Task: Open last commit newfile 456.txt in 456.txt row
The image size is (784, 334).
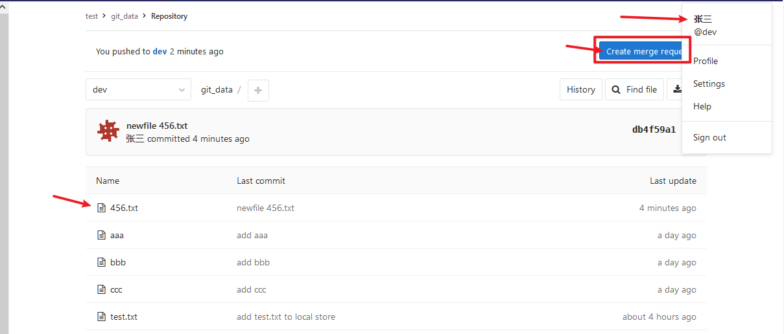Action: (x=265, y=208)
